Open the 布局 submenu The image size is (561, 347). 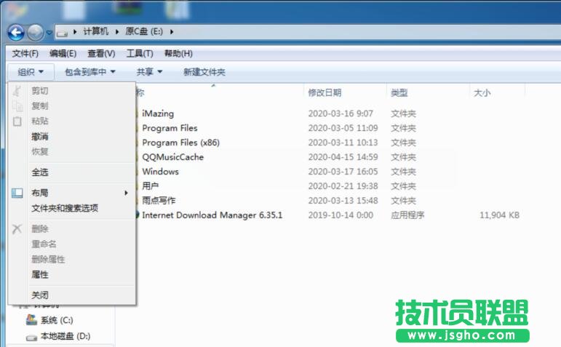click(x=81, y=193)
